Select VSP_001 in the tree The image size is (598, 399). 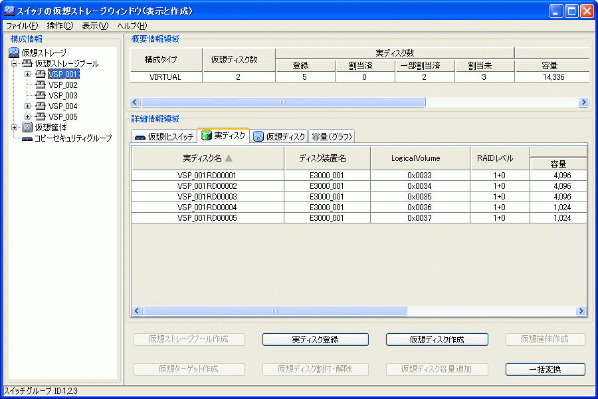tap(63, 74)
